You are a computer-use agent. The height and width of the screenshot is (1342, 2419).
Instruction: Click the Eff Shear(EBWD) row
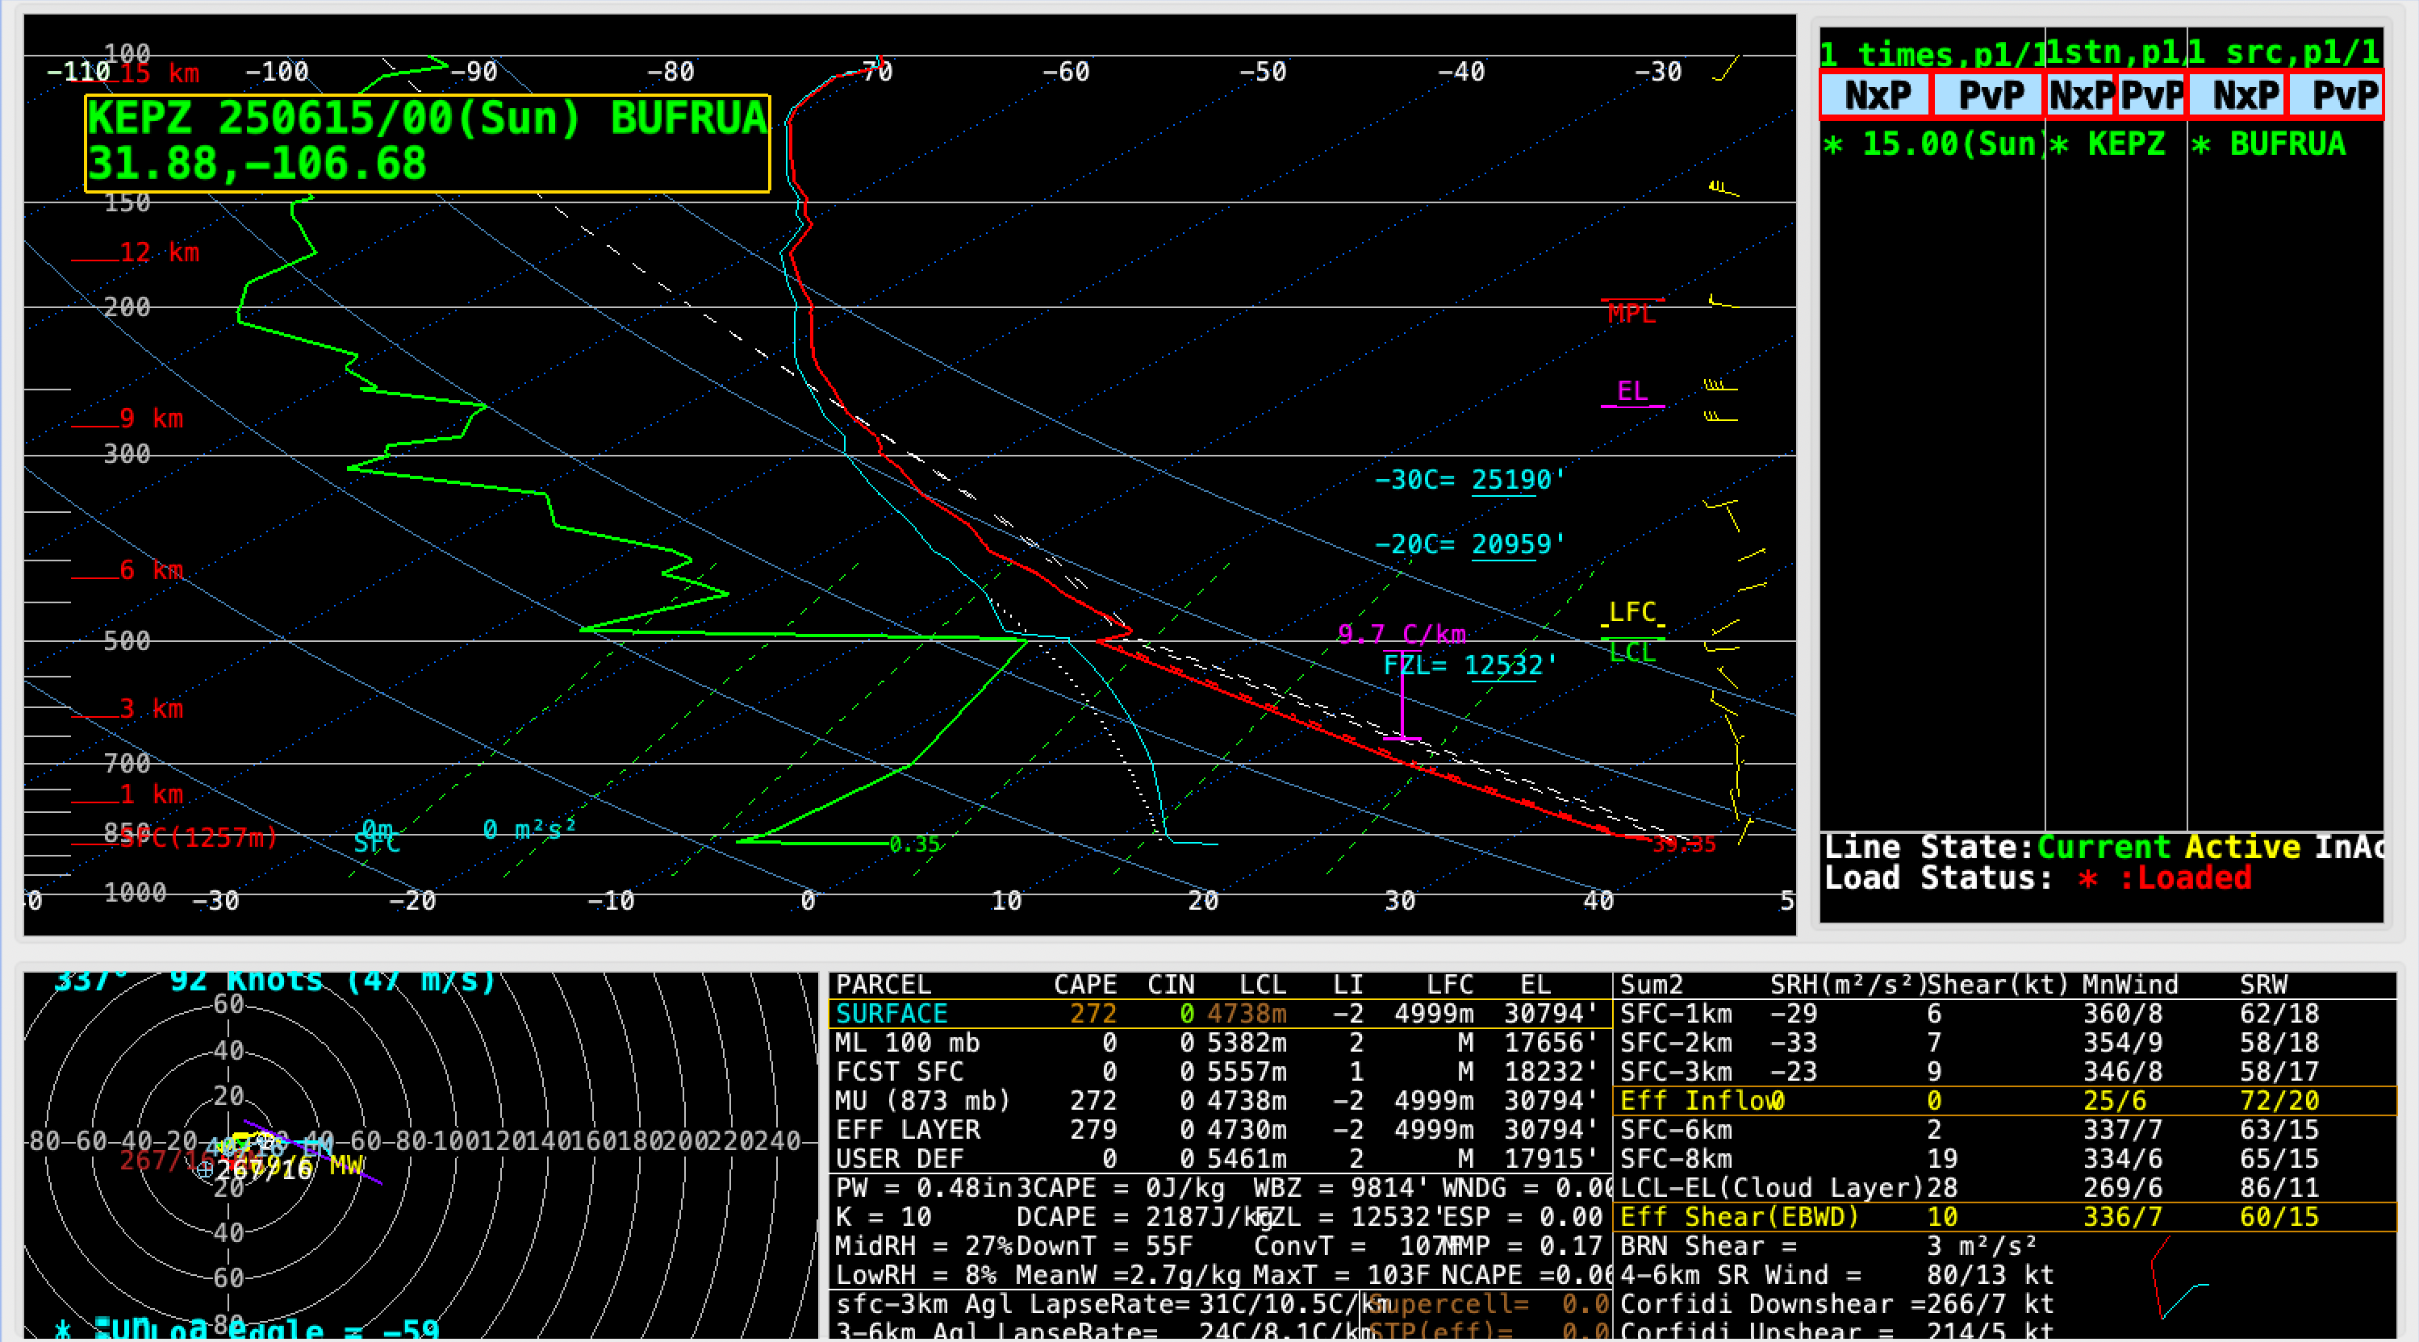(2005, 1217)
